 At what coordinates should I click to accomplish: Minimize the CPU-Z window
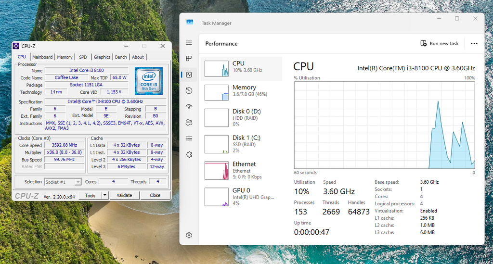click(126, 46)
